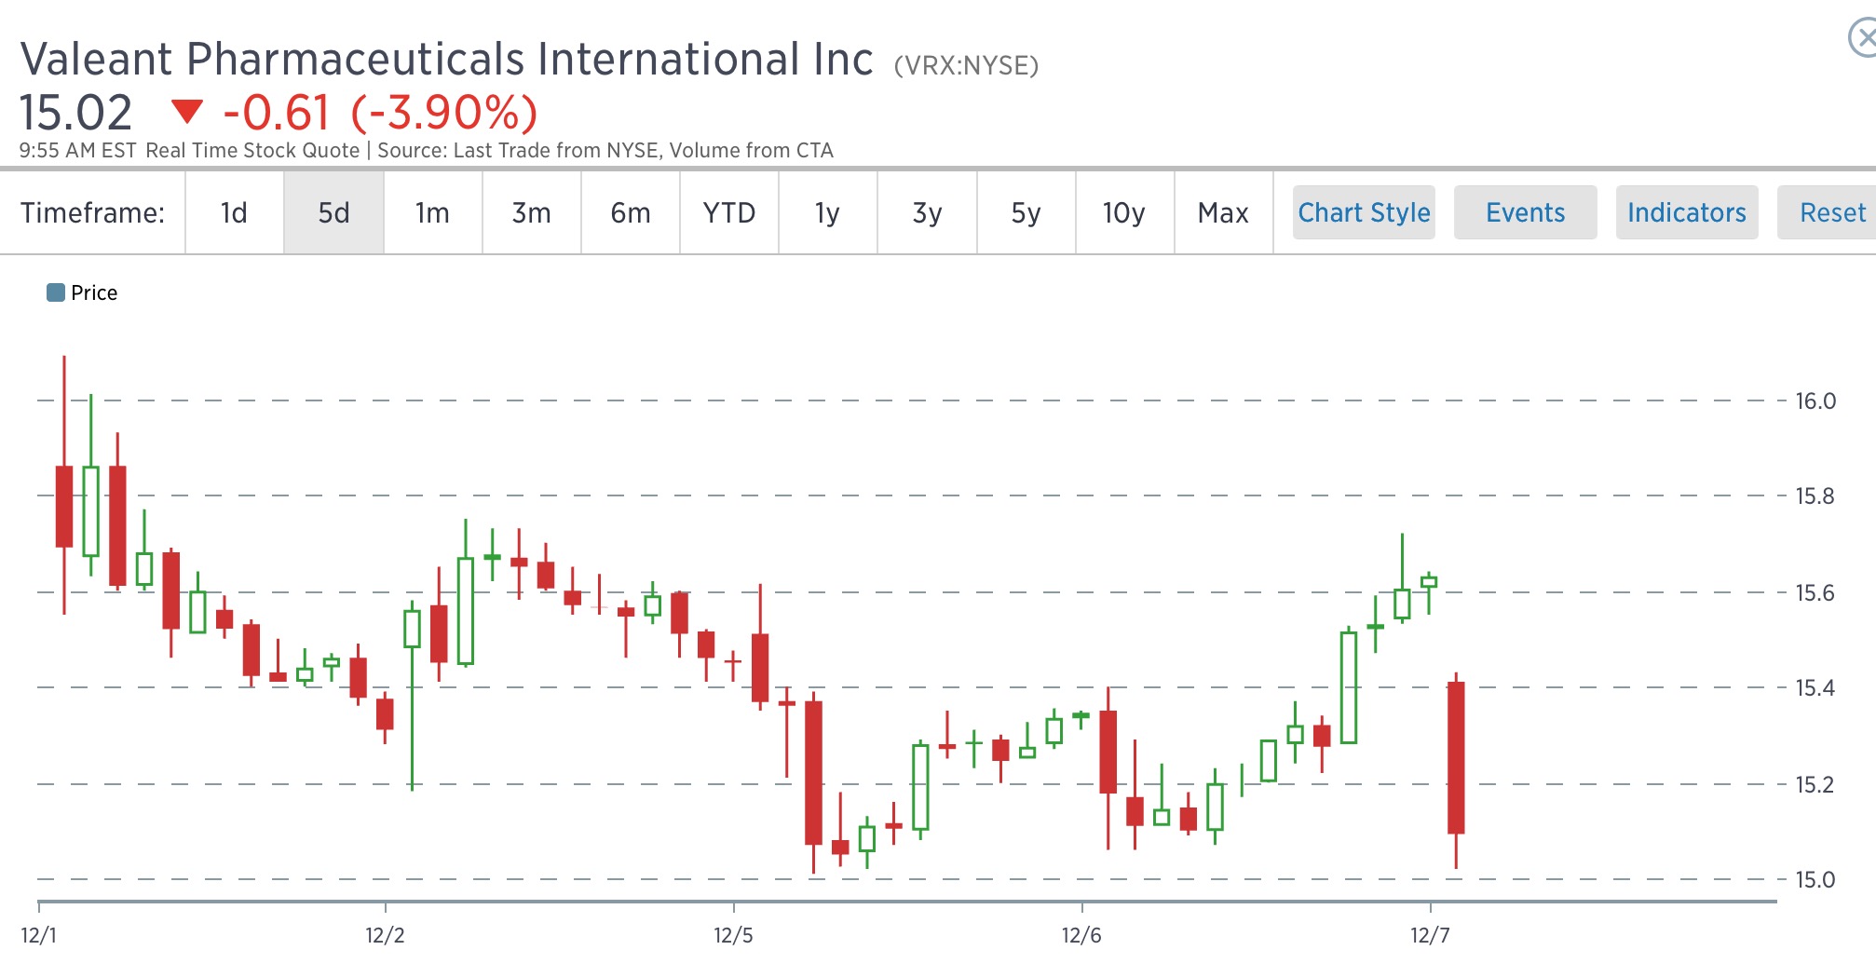Open the Chart Style menu

1364,212
